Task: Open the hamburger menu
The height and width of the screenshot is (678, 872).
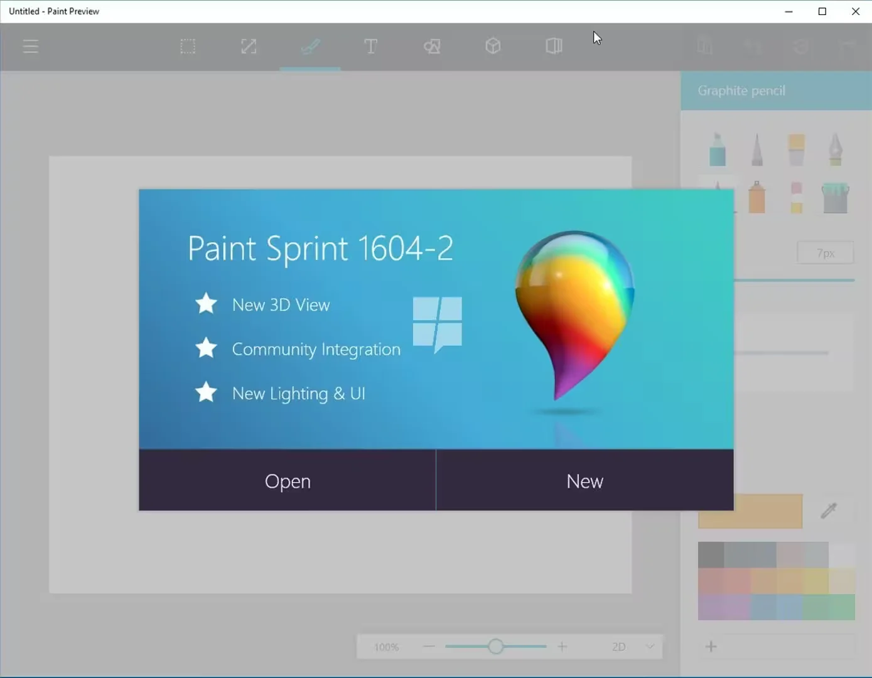Action: (30, 46)
